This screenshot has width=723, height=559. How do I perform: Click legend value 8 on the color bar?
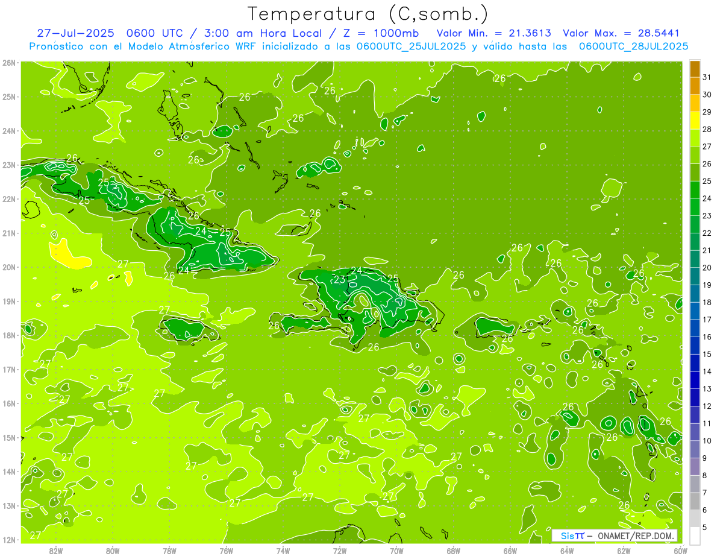(705, 476)
